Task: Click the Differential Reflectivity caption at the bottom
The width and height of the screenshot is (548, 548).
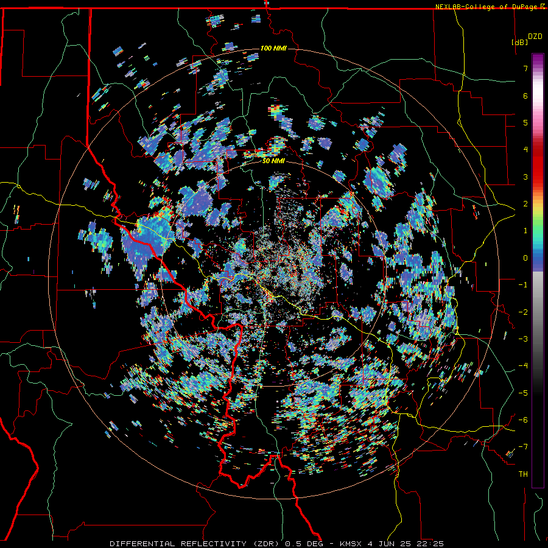Action: coord(277,544)
